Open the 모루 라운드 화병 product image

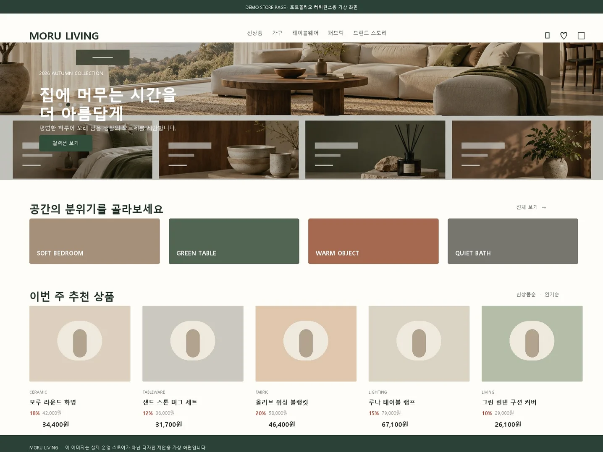coord(80,344)
